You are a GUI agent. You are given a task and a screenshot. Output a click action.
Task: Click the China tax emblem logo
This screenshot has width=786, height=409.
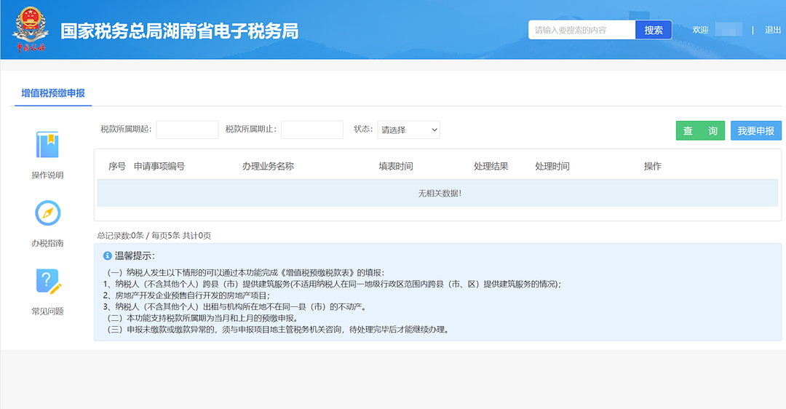point(31,29)
